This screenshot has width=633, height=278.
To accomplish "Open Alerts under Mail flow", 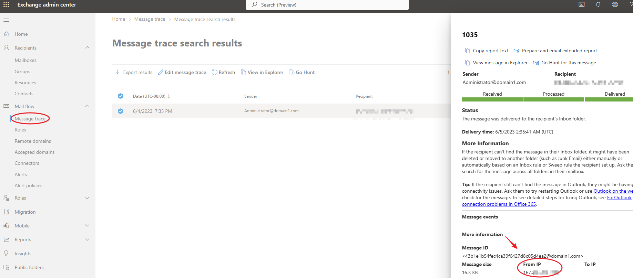I will (21, 174).
